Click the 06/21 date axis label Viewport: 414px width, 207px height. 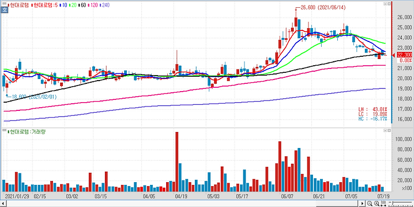(x=319, y=197)
